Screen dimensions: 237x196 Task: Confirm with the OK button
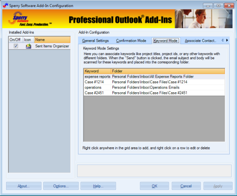(154, 186)
